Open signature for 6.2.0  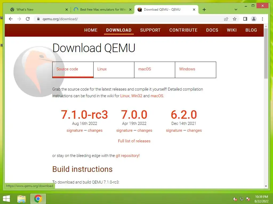[x=174, y=130]
